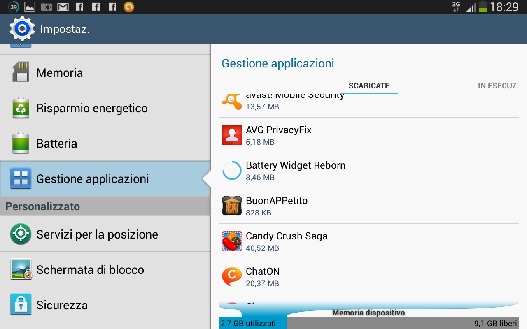Tap the Gestione applicazioni grid icon
This screenshot has width=527, height=329.
click(x=21, y=178)
